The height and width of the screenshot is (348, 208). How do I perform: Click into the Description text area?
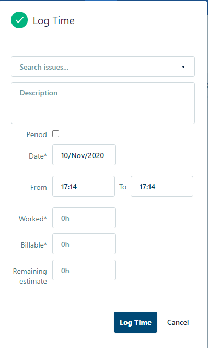click(103, 103)
